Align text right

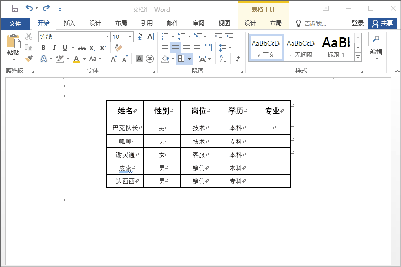pyautogui.click(x=186, y=48)
